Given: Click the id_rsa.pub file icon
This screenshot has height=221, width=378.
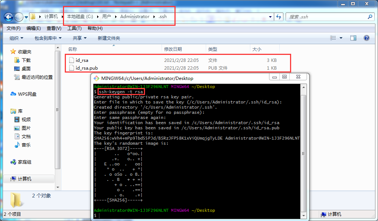Looking at the screenshot, I should click(71, 68).
